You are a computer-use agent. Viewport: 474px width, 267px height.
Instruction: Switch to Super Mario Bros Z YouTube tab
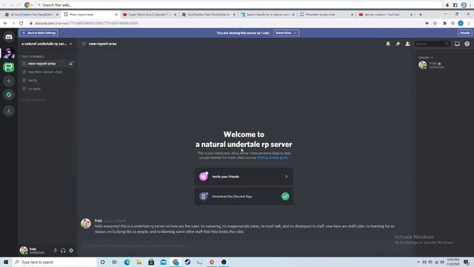point(150,15)
